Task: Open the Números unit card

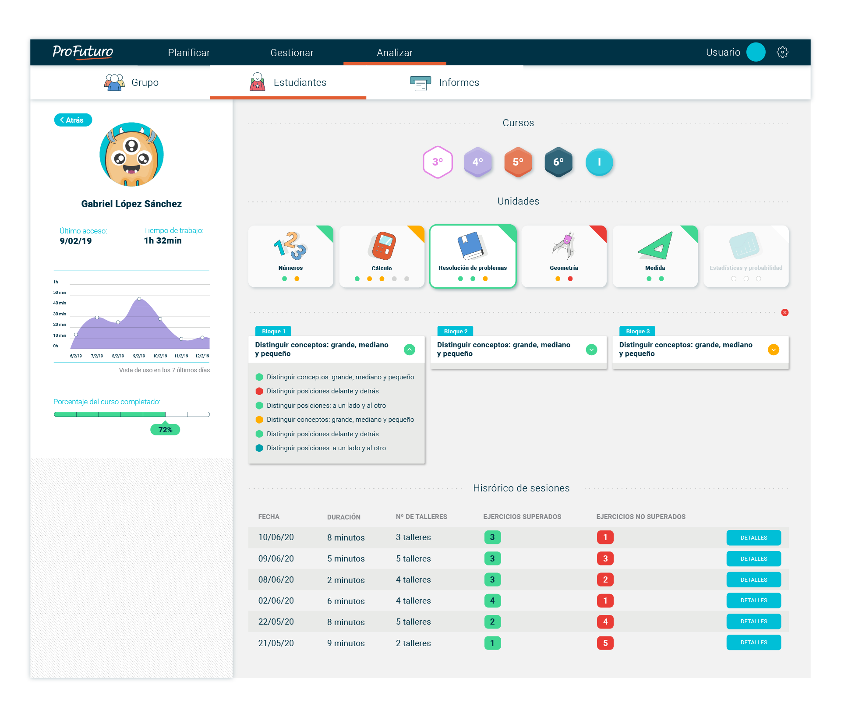Action: [x=290, y=256]
